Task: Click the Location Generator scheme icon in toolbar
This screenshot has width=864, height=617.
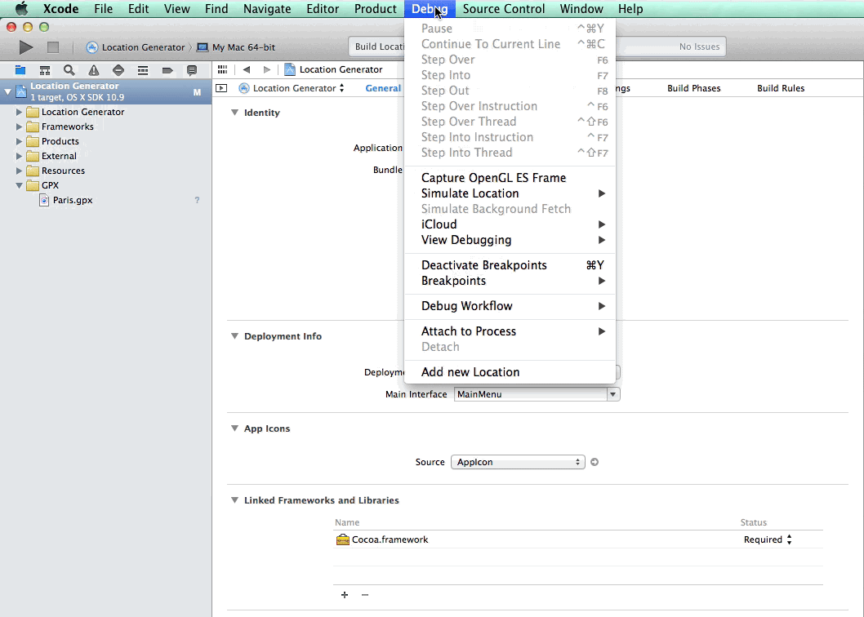Action: [x=92, y=47]
